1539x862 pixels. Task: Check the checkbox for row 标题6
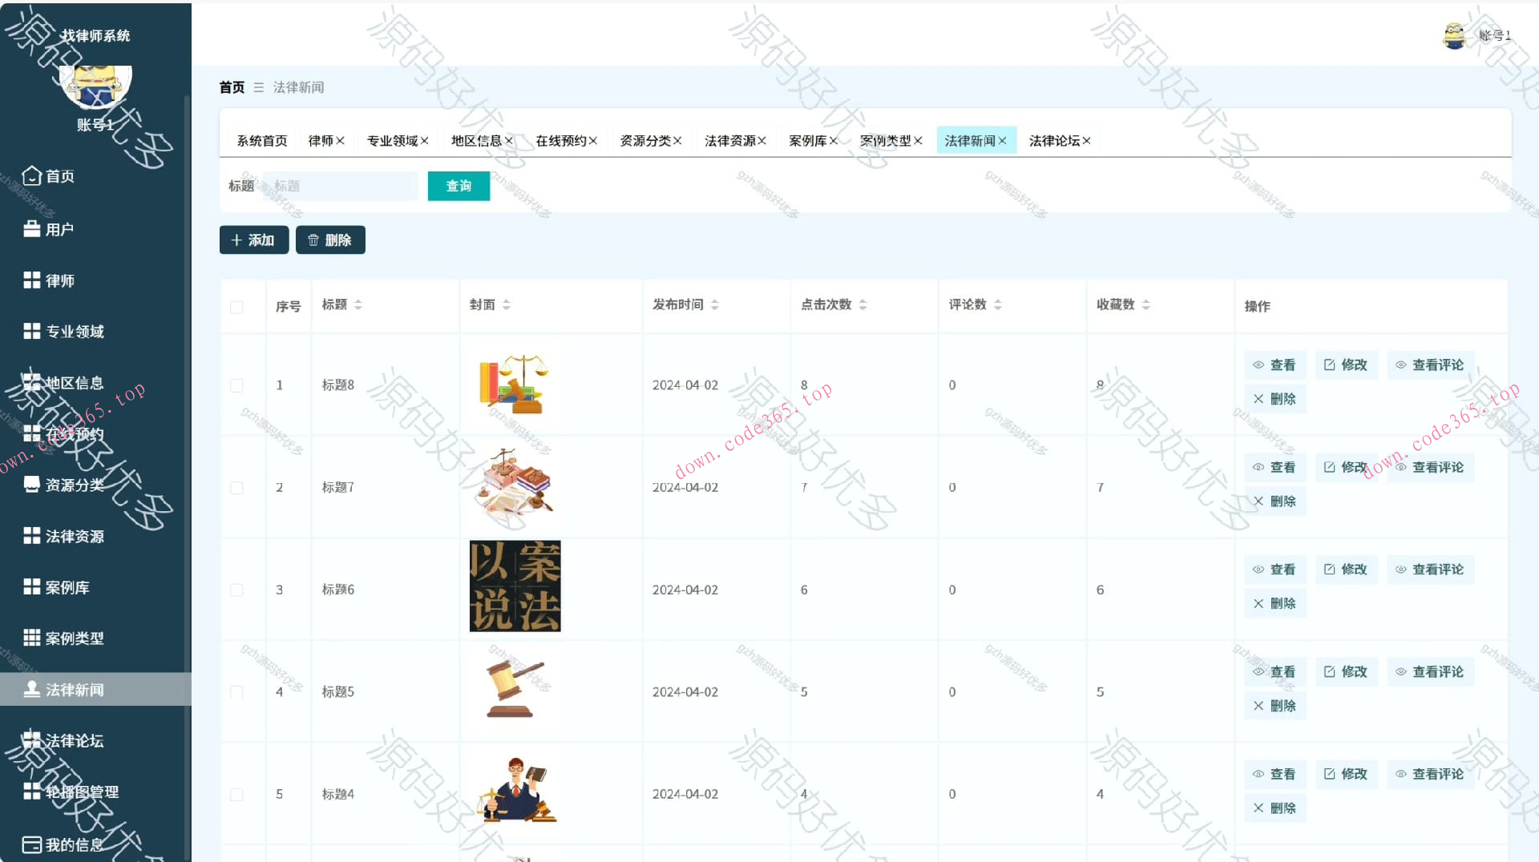coord(236,589)
